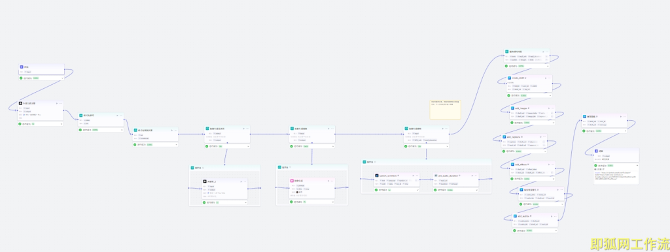Expand the run result under speech_synthesis node
Viewport: 670px width, 252px height.
point(417,190)
